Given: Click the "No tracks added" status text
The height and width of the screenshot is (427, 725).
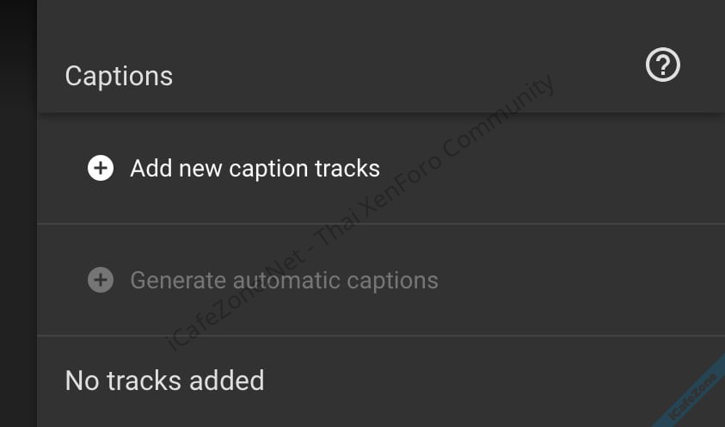Looking at the screenshot, I should (164, 380).
